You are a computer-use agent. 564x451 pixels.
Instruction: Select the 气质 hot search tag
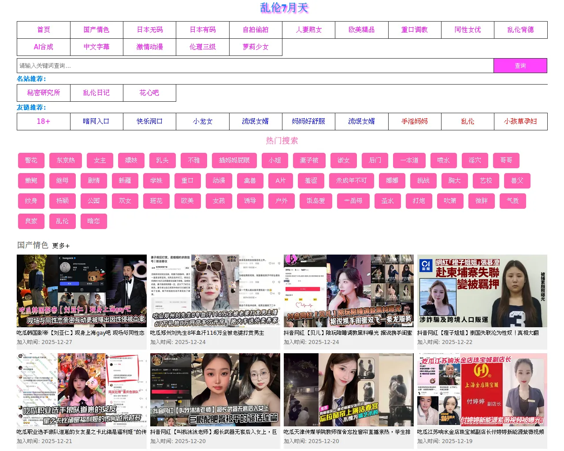[513, 201]
